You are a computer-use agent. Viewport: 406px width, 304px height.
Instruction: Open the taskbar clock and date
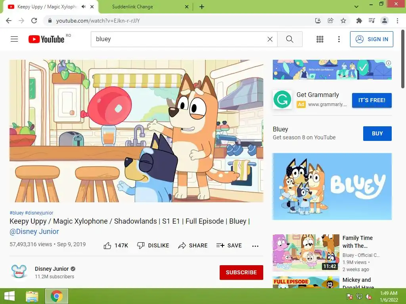(x=389, y=296)
